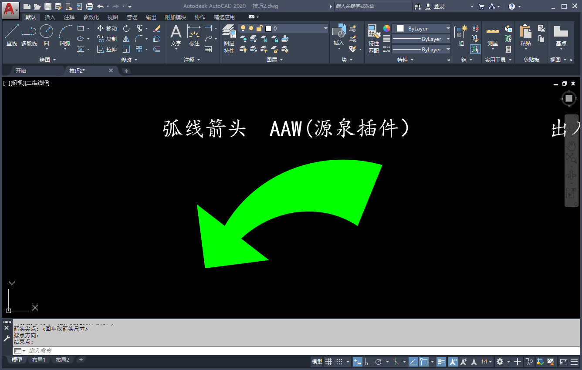The height and width of the screenshot is (370, 582).
Task: Toggle polar tracking in status bar
Action: coord(379,362)
